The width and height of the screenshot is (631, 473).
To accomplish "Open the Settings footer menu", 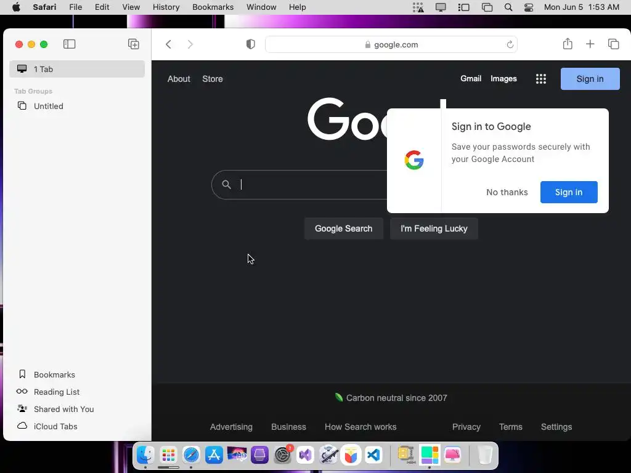I will pyautogui.click(x=556, y=427).
